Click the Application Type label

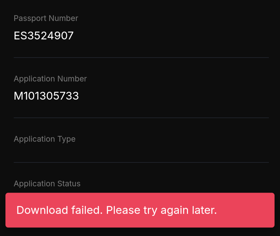pos(44,139)
